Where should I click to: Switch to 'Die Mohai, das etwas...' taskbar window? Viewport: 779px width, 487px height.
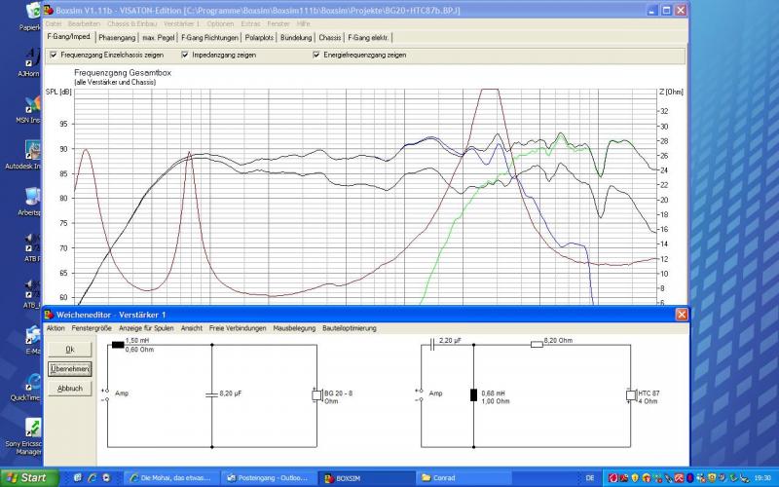[x=169, y=478]
